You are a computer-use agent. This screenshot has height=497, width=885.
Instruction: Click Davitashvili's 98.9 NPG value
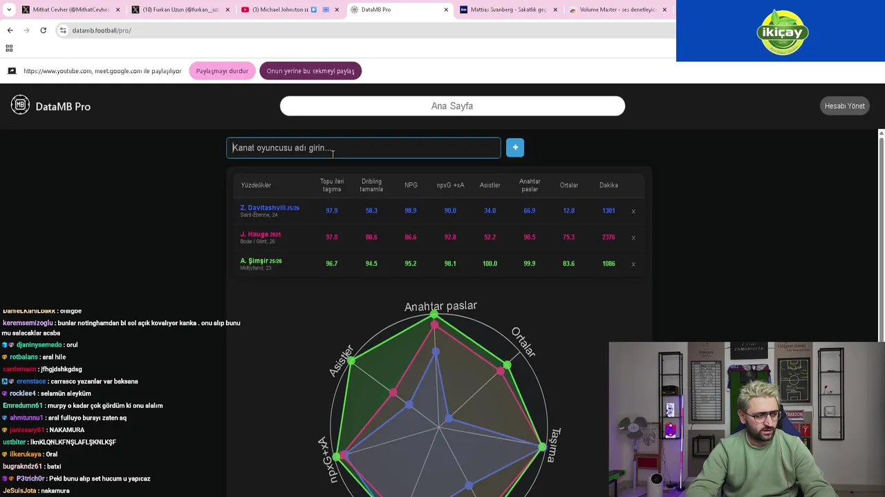[x=411, y=211]
